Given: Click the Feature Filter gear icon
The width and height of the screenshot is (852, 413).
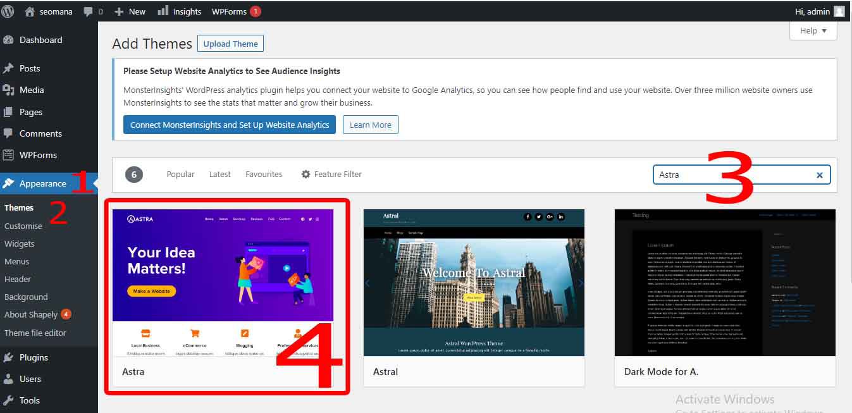Looking at the screenshot, I should tap(306, 174).
